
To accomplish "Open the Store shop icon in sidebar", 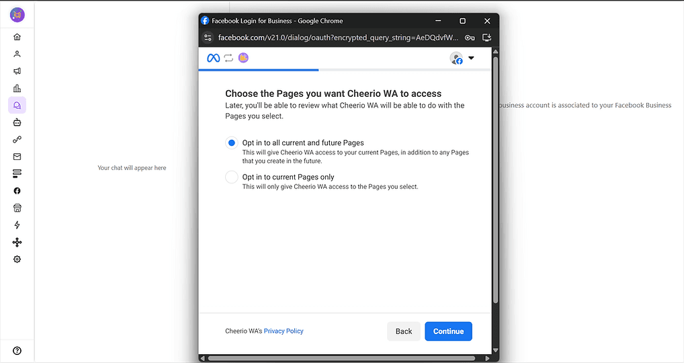I will [x=17, y=208].
